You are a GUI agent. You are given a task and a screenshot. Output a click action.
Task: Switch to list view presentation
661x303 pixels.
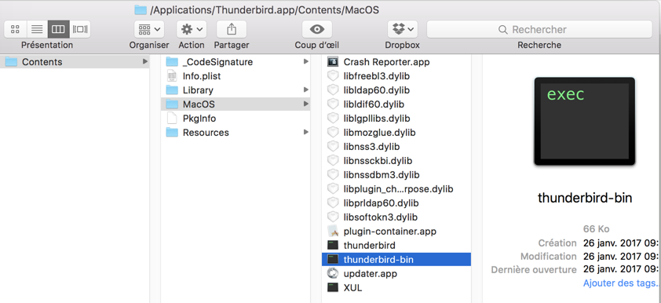(x=37, y=29)
